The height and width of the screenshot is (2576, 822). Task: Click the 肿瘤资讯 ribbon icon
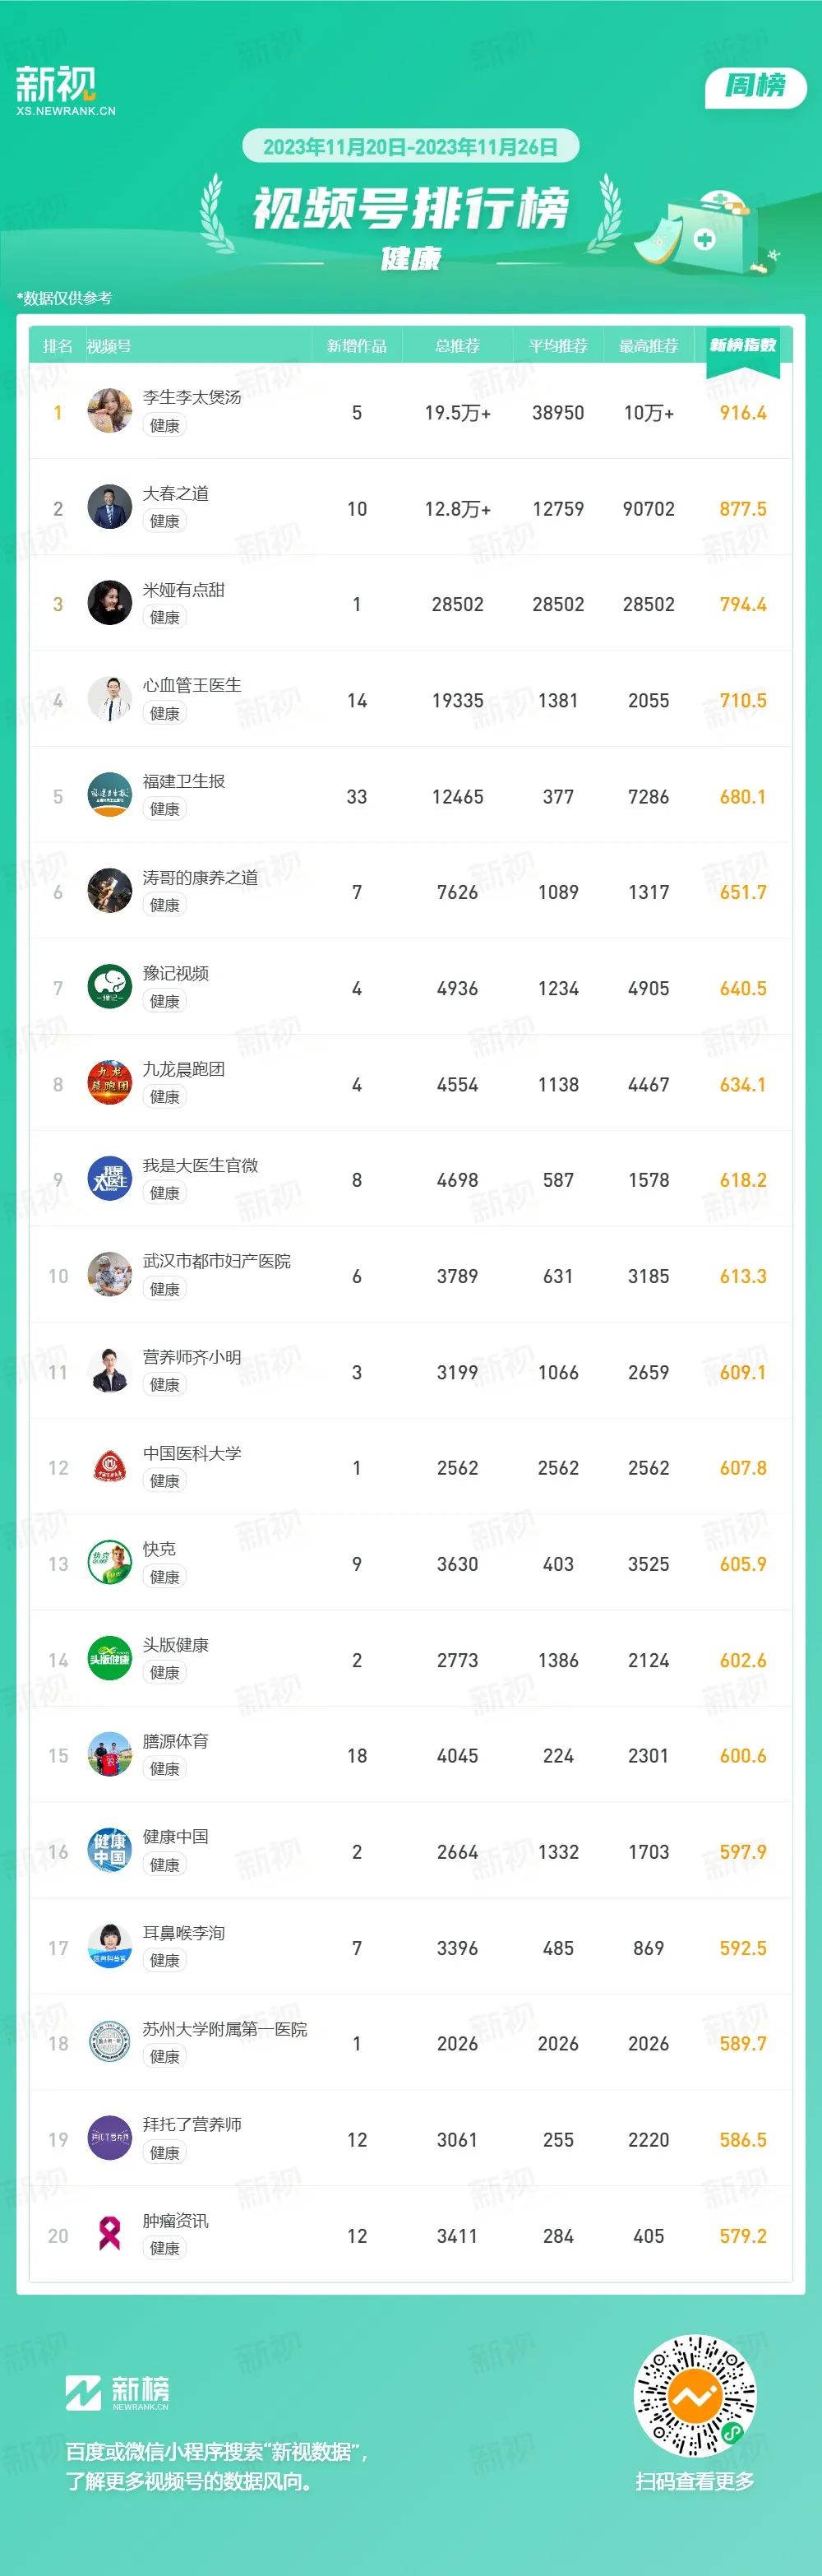(x=110, y=2235)
